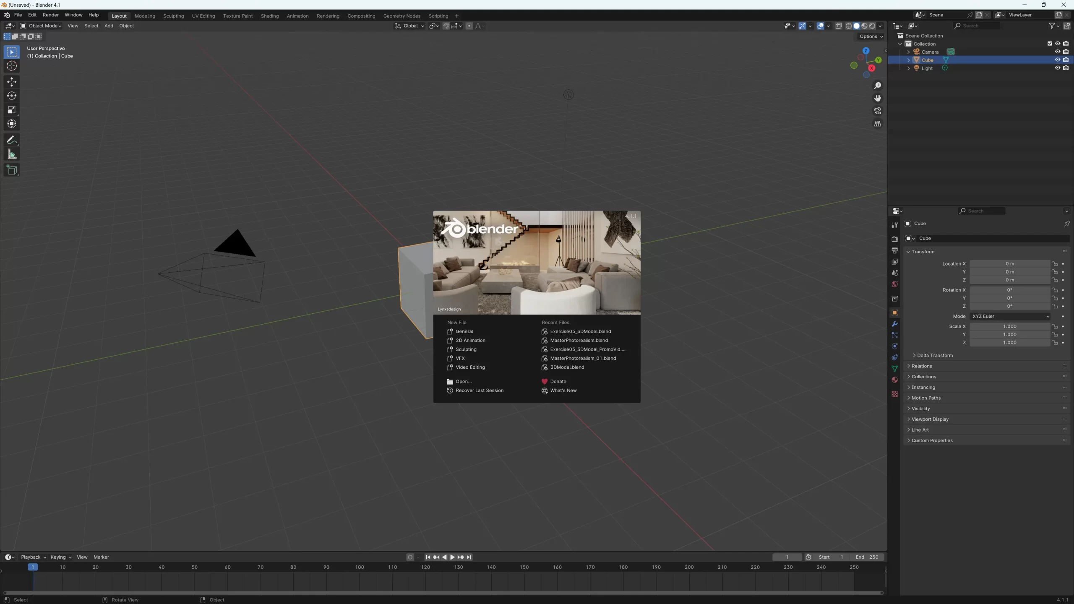Select the Transform tool
Screen dimensions: 1074x604
[x=12, y=124]
